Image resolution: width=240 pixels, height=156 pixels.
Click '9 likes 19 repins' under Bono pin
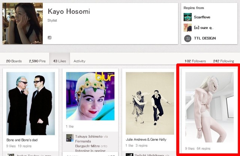point(19,146)
